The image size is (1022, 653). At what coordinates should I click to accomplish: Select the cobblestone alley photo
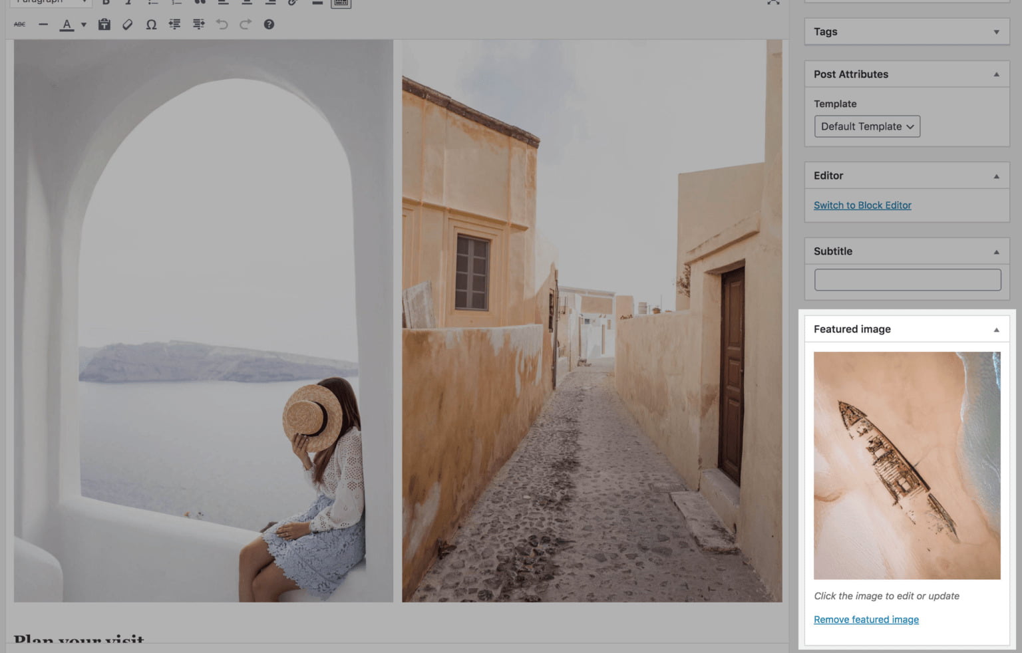pos(592,321)
